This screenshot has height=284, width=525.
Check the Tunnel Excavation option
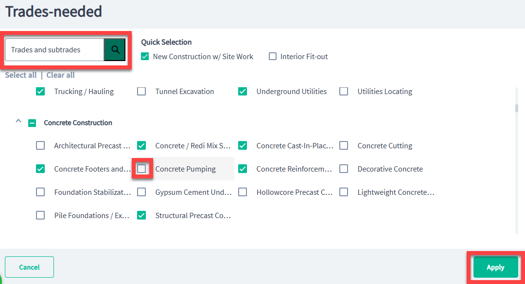(141, 92)
